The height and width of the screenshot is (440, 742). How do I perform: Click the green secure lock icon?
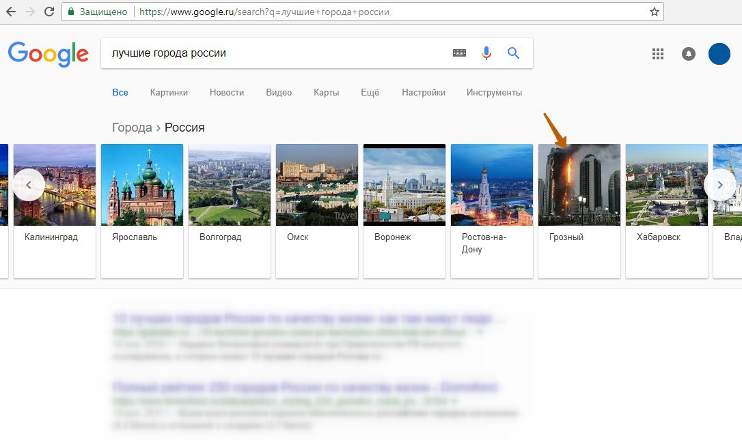71,12
